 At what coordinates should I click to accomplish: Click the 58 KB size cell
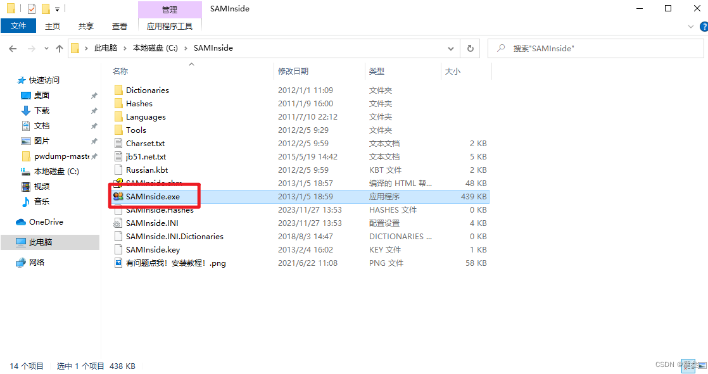(x=476, y=263)
